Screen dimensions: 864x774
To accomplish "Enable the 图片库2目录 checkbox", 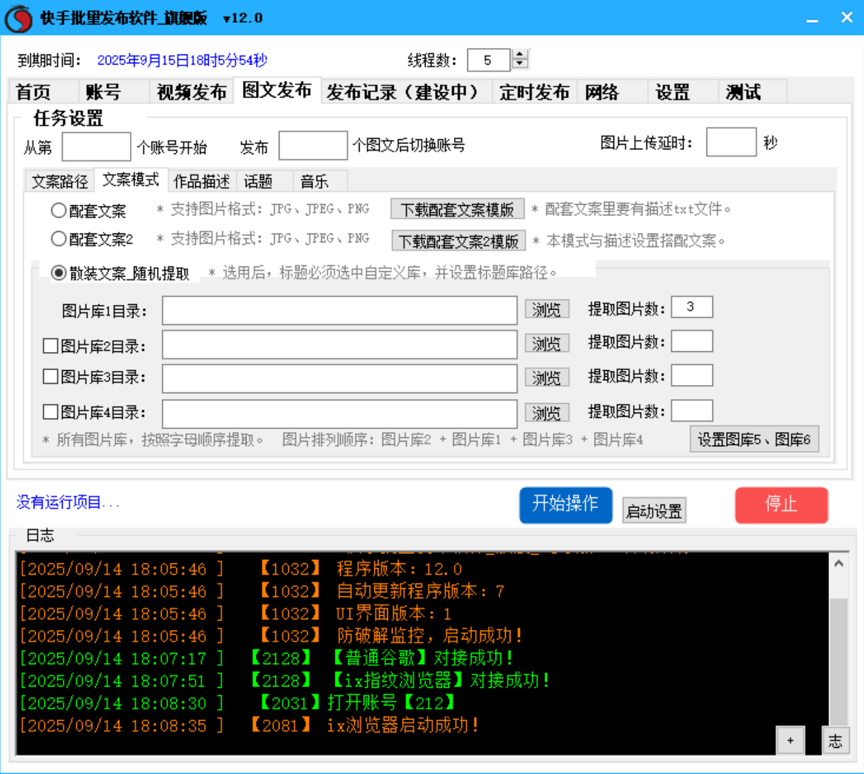I will (50, 345).
